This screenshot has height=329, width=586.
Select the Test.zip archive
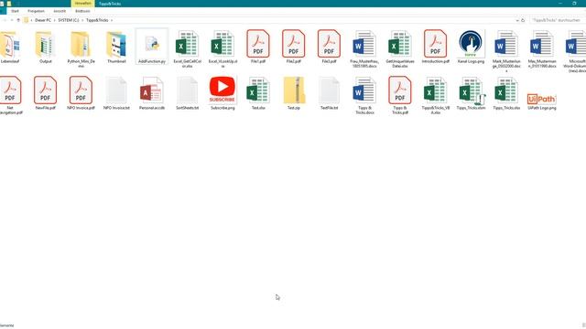click(293, 93)
